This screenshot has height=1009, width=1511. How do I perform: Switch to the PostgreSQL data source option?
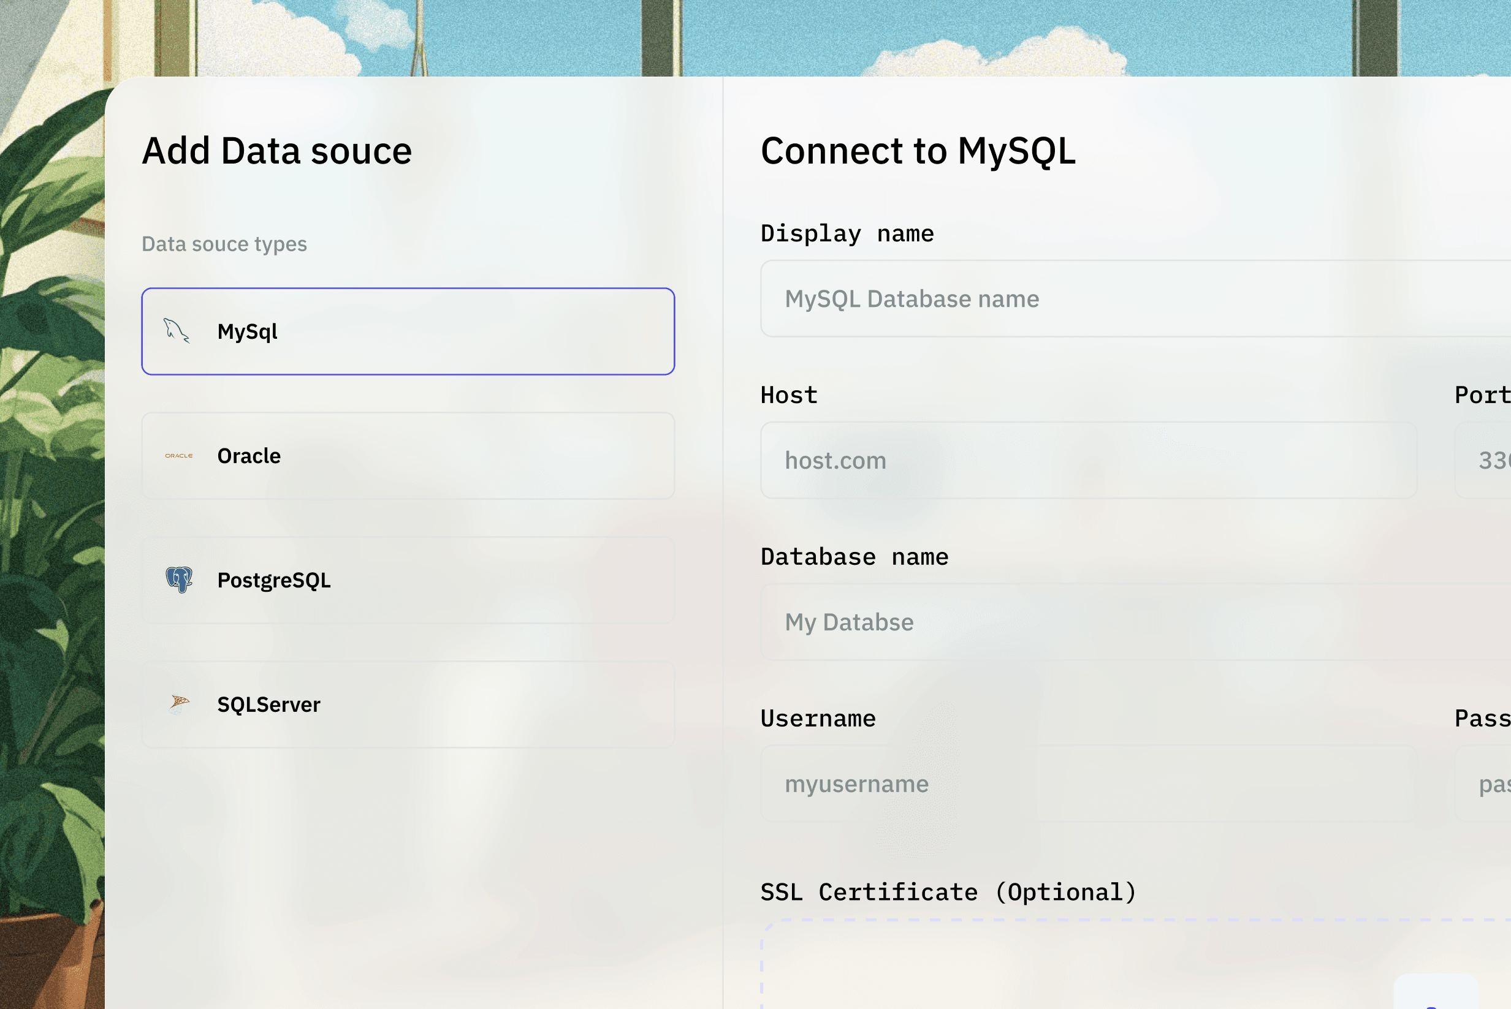[x=408, y=580]
